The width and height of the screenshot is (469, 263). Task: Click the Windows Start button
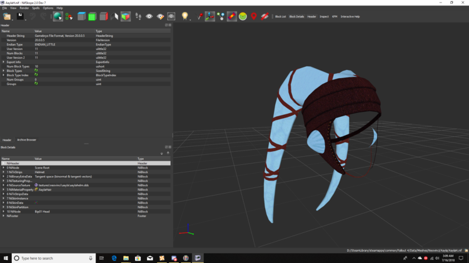click(6, 258)
